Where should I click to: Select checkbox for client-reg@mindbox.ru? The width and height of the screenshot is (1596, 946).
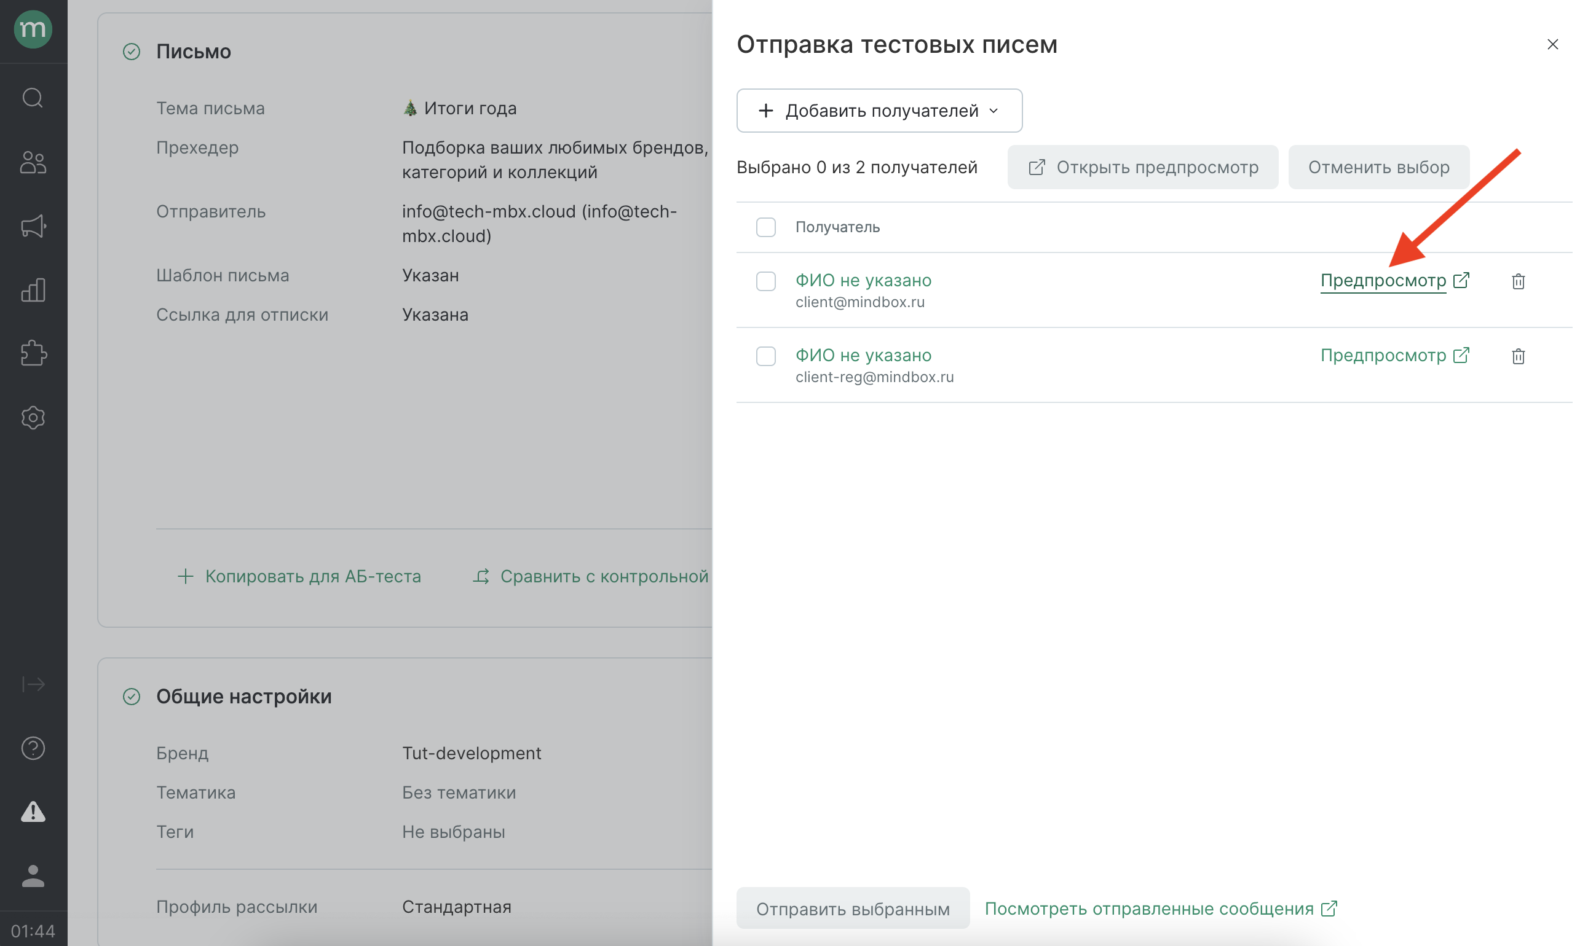tap(765, 356)
